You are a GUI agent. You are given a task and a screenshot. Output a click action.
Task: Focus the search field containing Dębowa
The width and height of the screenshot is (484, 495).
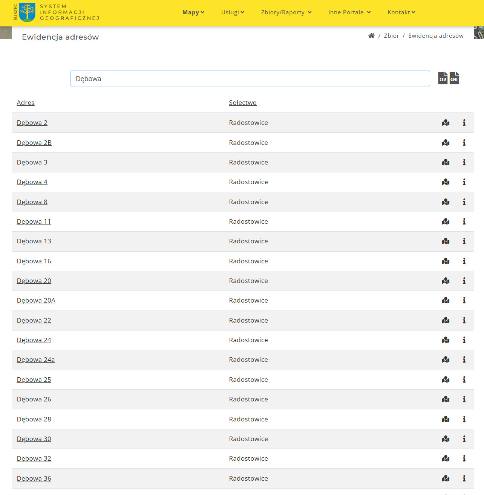pos(250,78)
